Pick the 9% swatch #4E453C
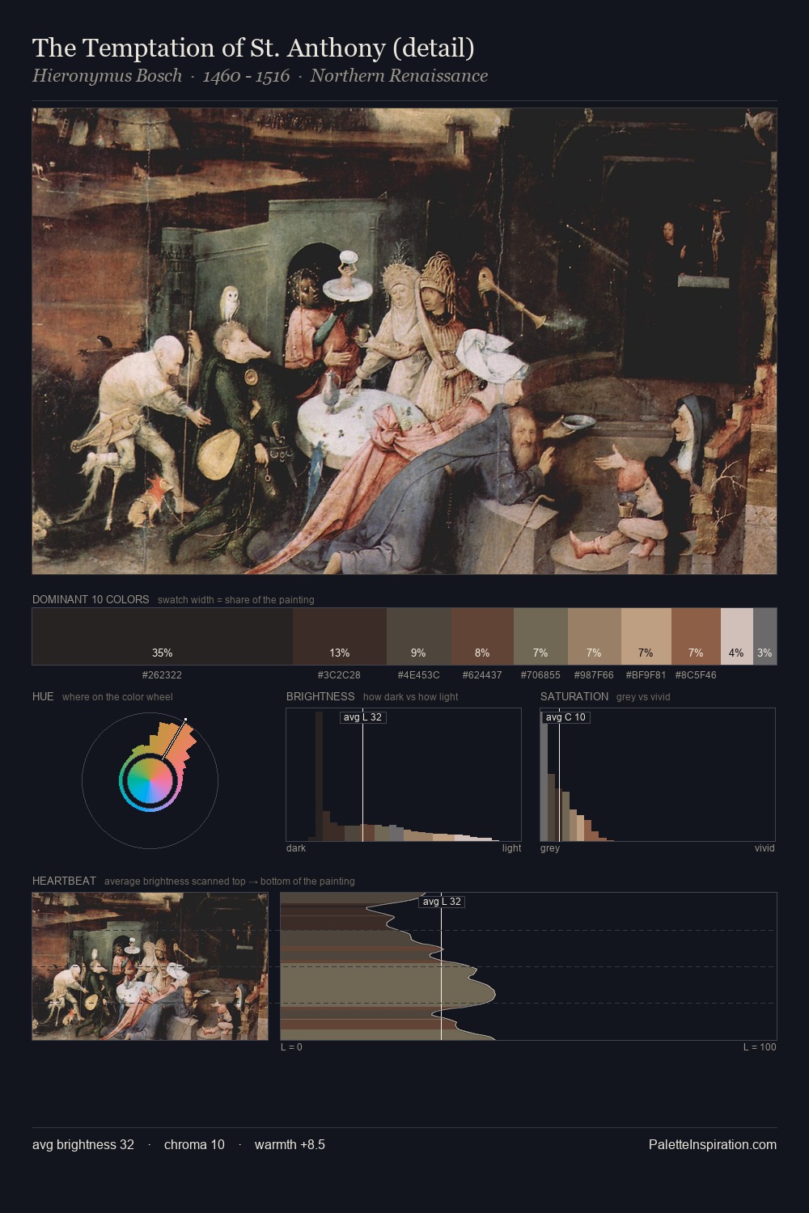The height and width of the screenshot is (1213, 809). click(x=418, y=636)
